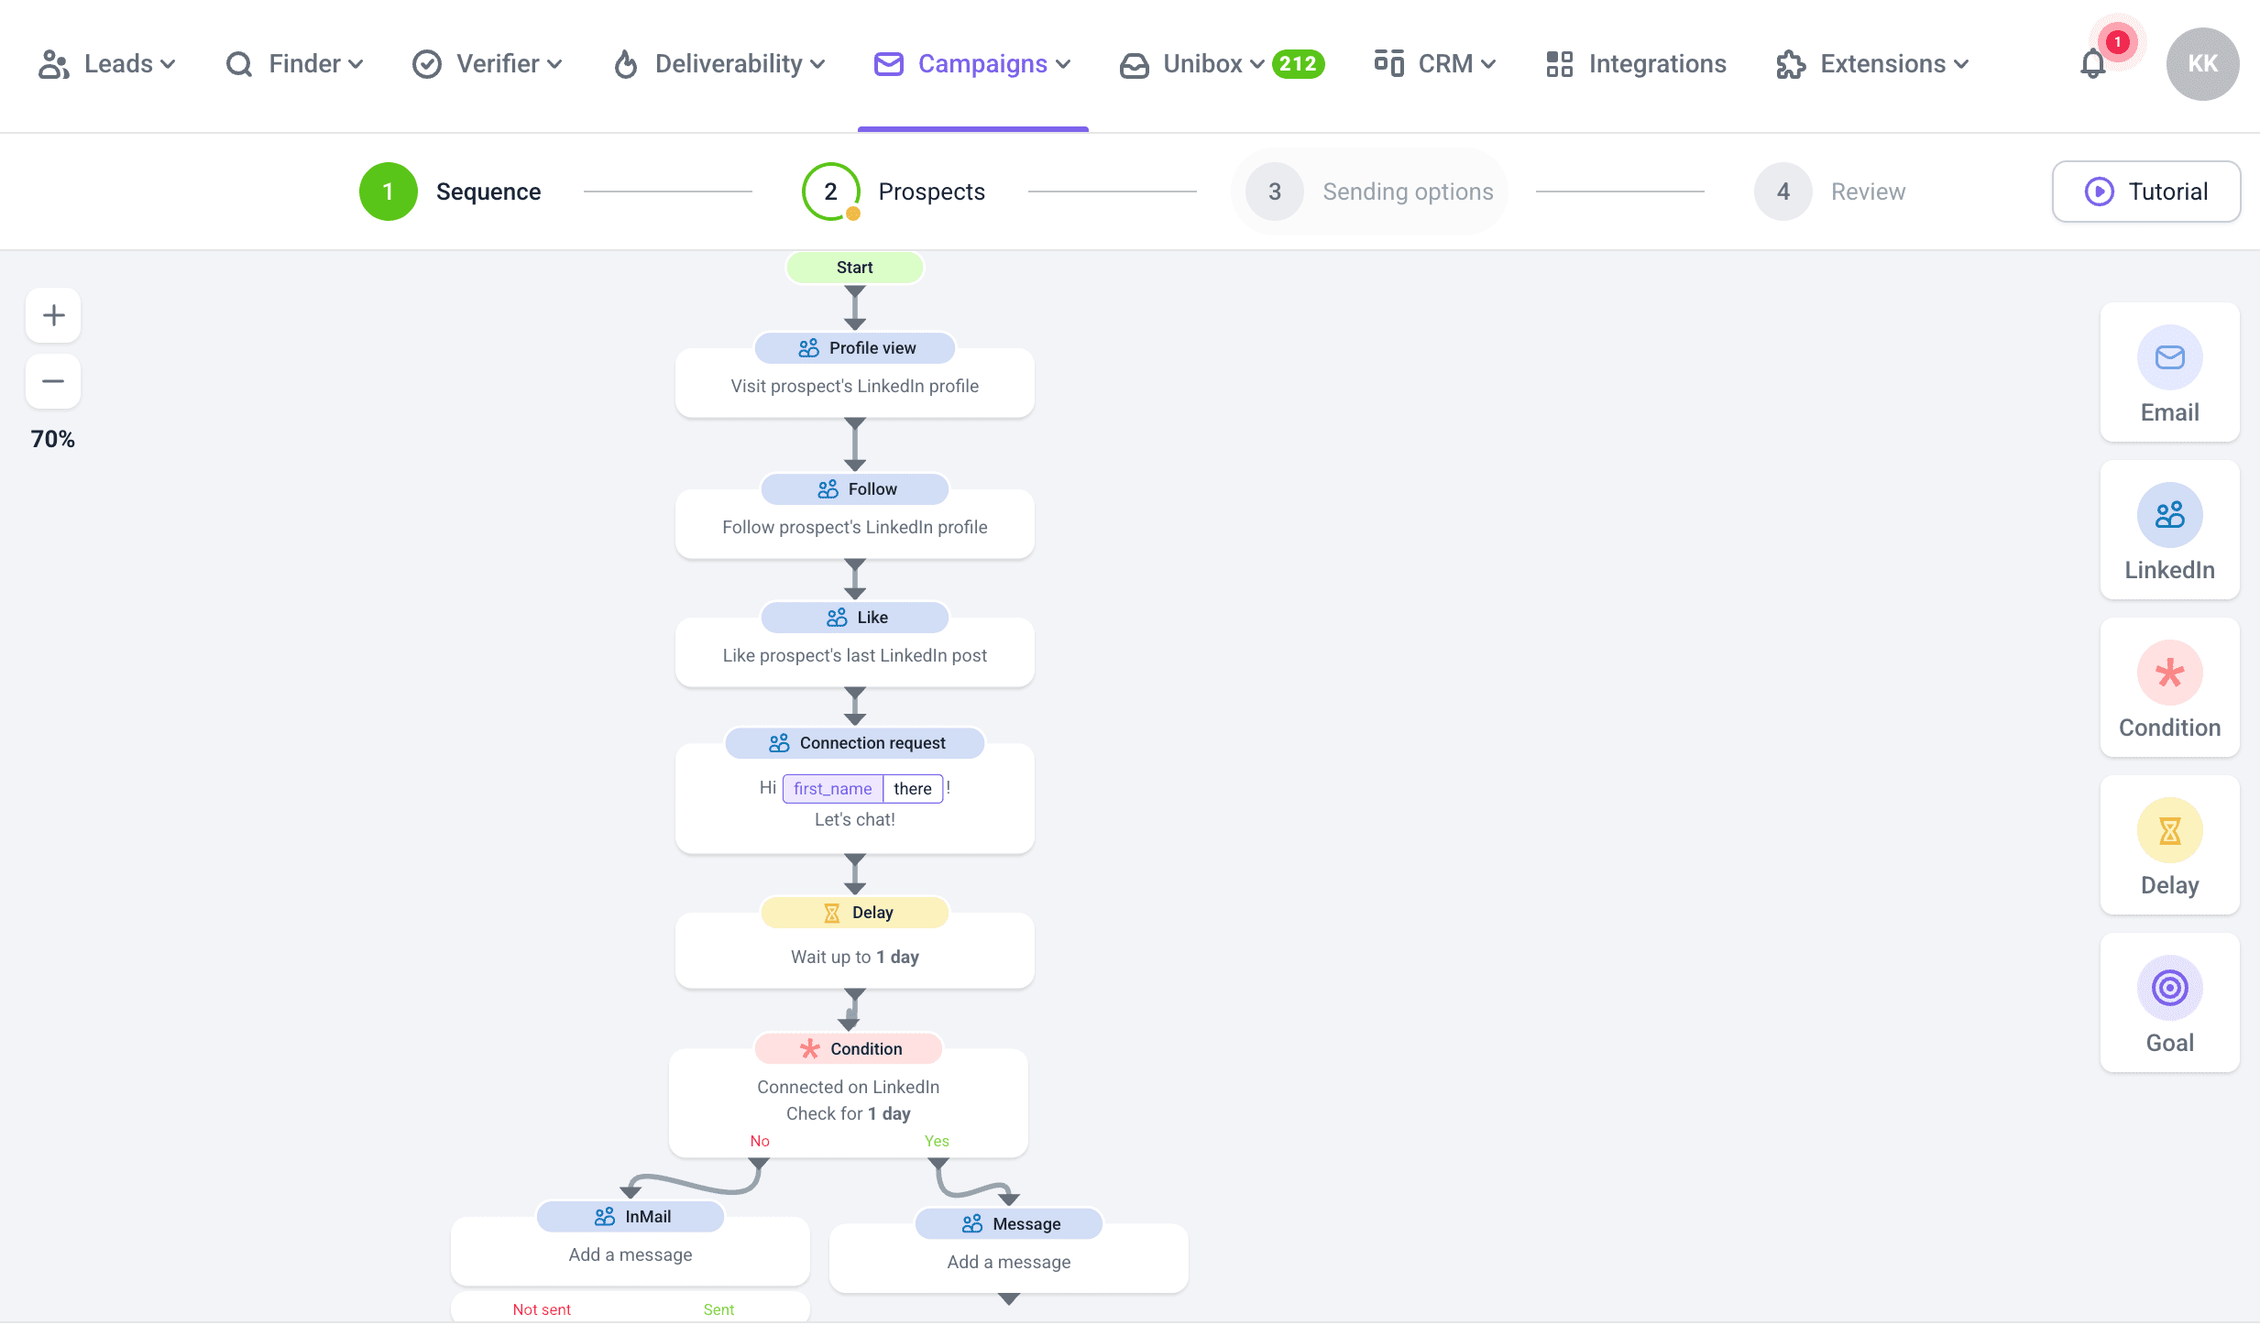Expand the Deliverability dropdown
The image size is (2260, 1325).
click(719, 64)
